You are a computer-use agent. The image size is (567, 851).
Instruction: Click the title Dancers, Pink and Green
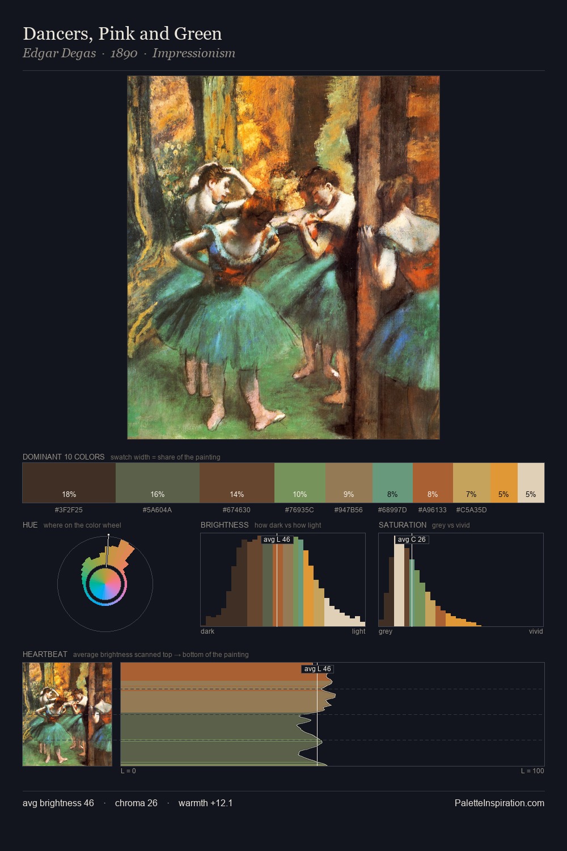point(122,34)
